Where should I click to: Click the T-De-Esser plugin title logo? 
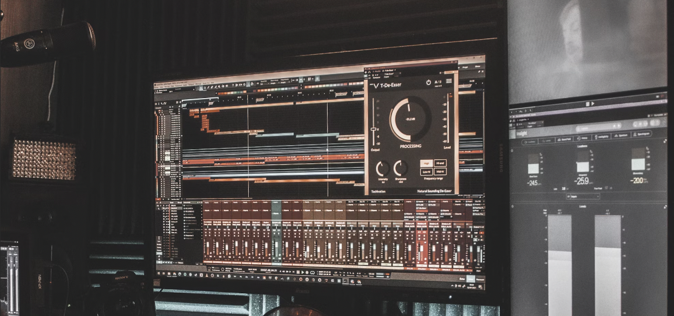click(x=386, y=85)
